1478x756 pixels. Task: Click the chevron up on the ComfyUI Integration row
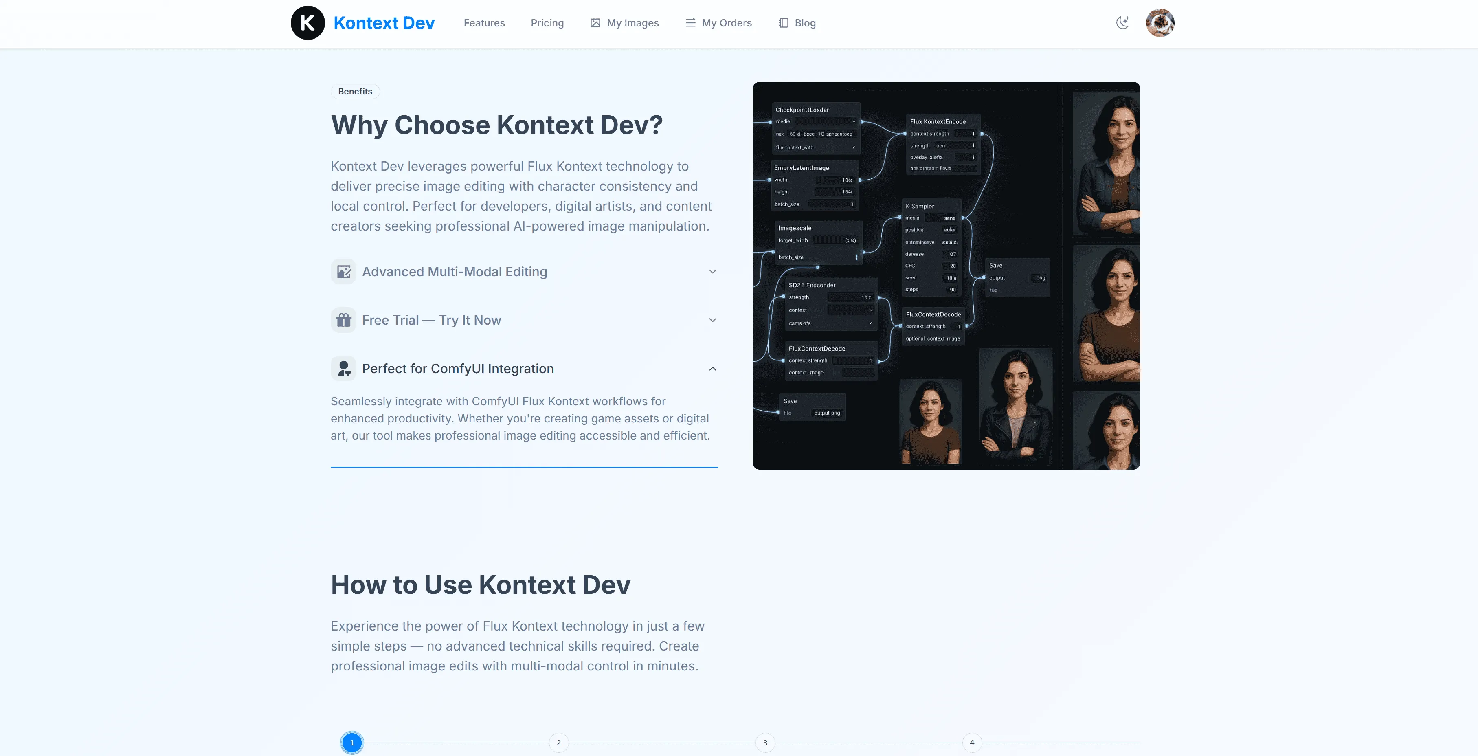click(713, 369)
